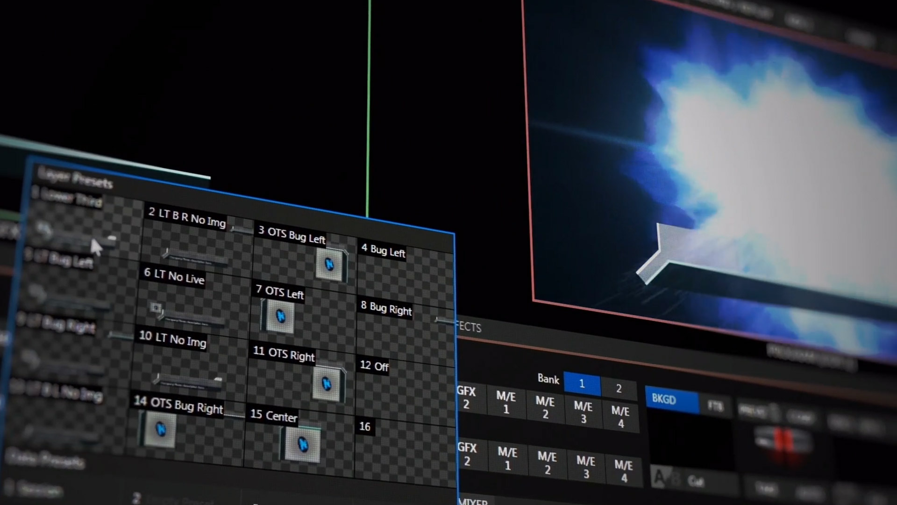Select the '13 LT B L No Img' preset
Viewport: 897px width, 505px height.
(68, 419)
